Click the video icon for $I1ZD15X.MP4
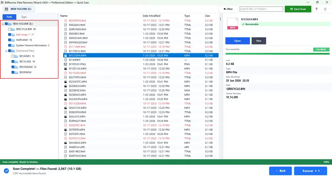Screen dimensions: 332x177 pos(66,68)
